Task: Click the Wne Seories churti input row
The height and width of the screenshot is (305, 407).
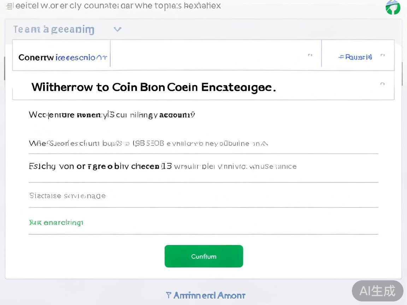Action: coord(203,143)
